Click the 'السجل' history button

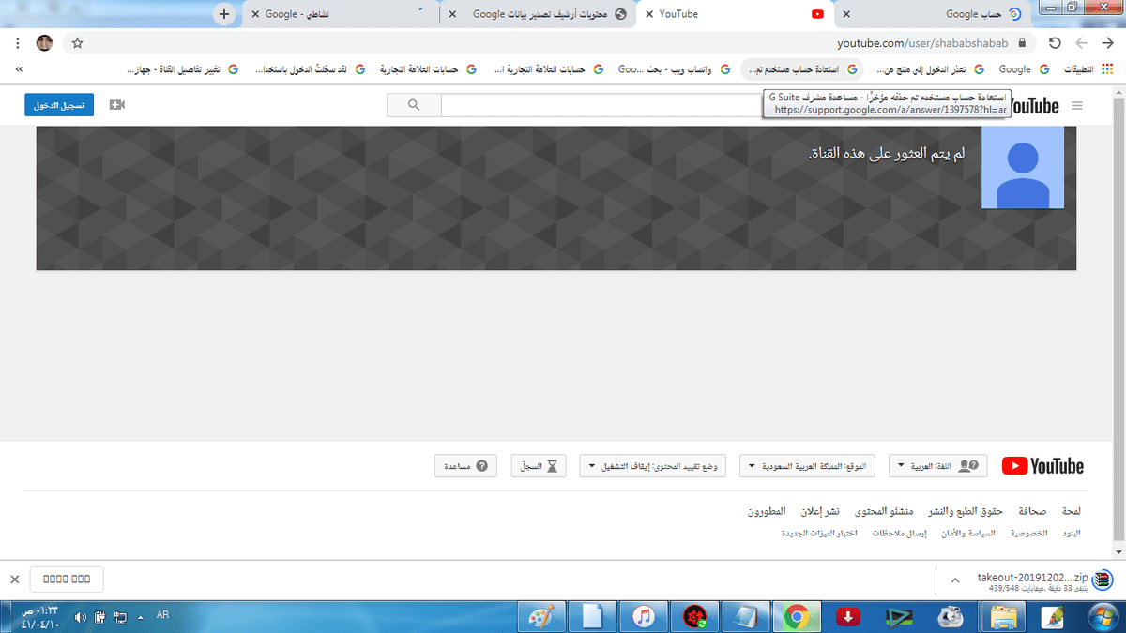540,465
